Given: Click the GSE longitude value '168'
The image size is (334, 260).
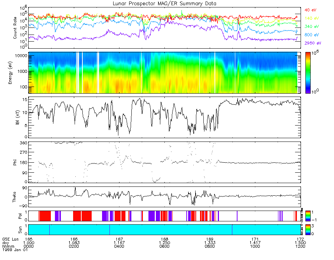Looking at the screenshot, I should coord(164,239).
